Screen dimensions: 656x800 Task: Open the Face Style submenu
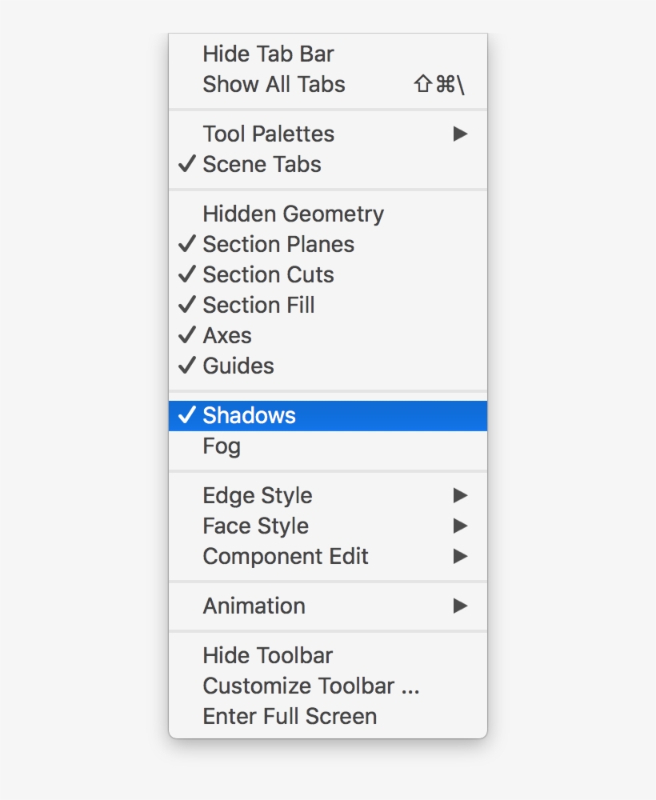256,526
